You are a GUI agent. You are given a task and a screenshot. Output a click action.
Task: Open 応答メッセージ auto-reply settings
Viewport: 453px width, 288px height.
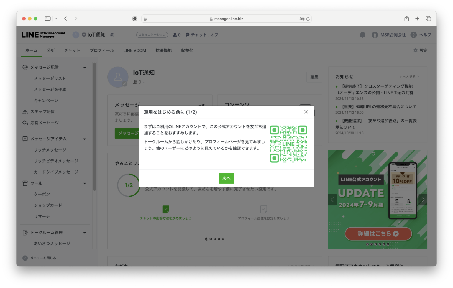[x=25, y=123]
